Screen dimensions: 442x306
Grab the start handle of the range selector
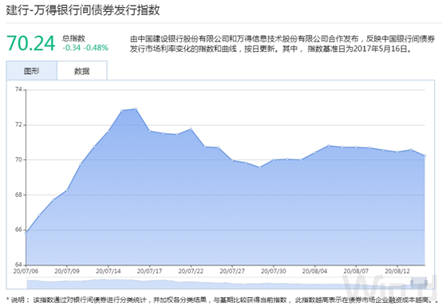point(412,283)
